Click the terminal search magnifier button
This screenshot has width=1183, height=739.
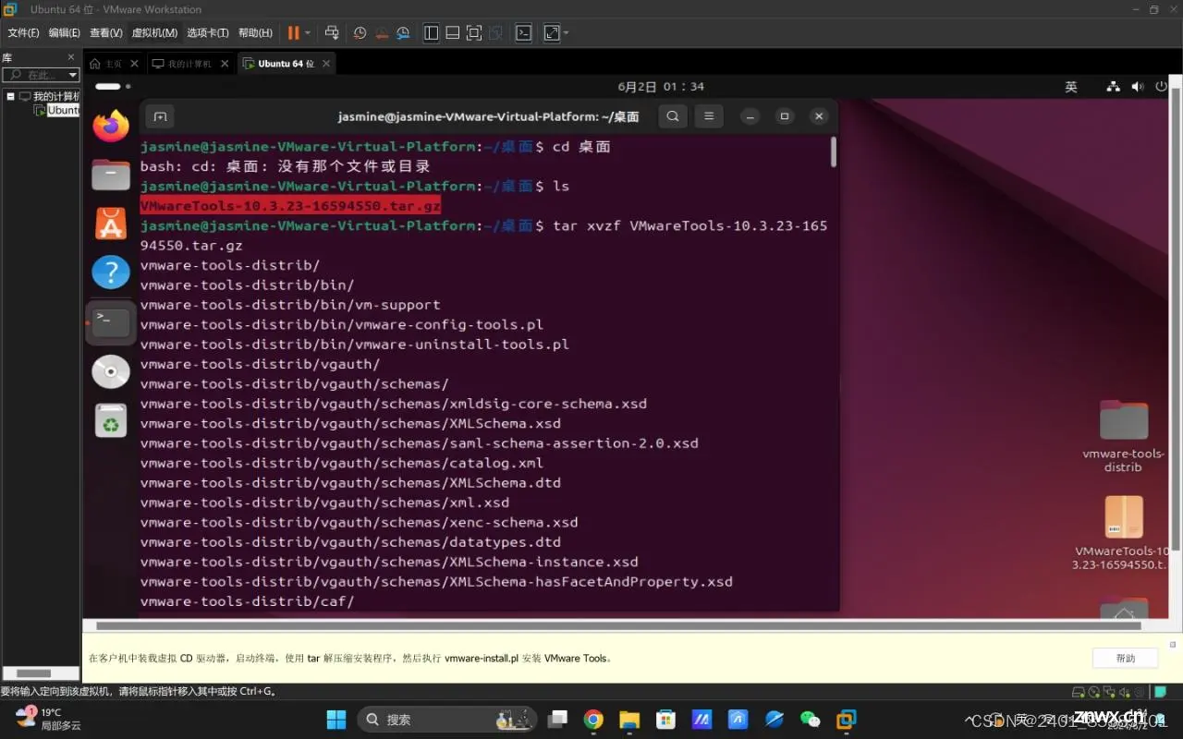pyautogui.click(x=673, y=116)
